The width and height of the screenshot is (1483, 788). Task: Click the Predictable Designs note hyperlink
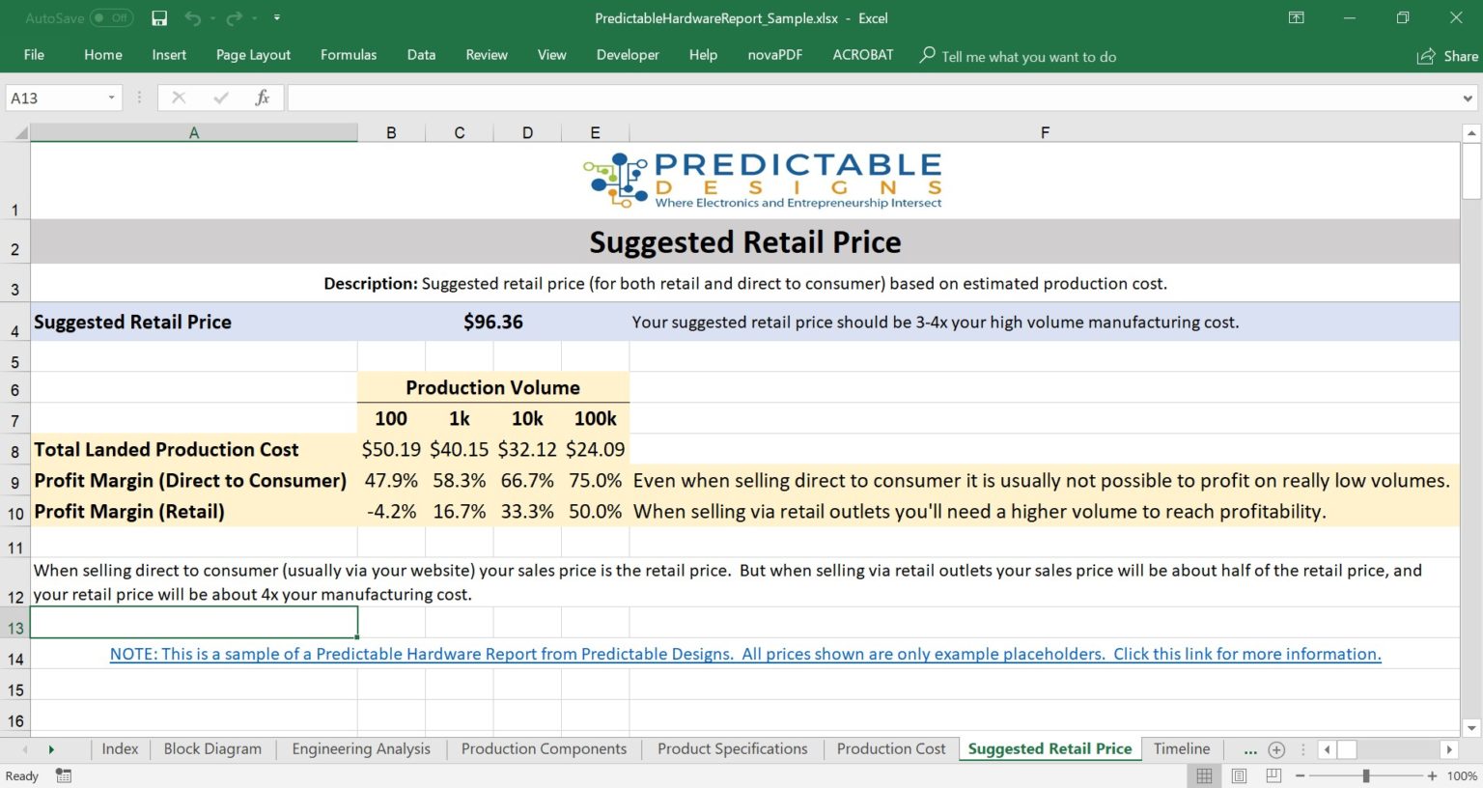pos(744,654)
